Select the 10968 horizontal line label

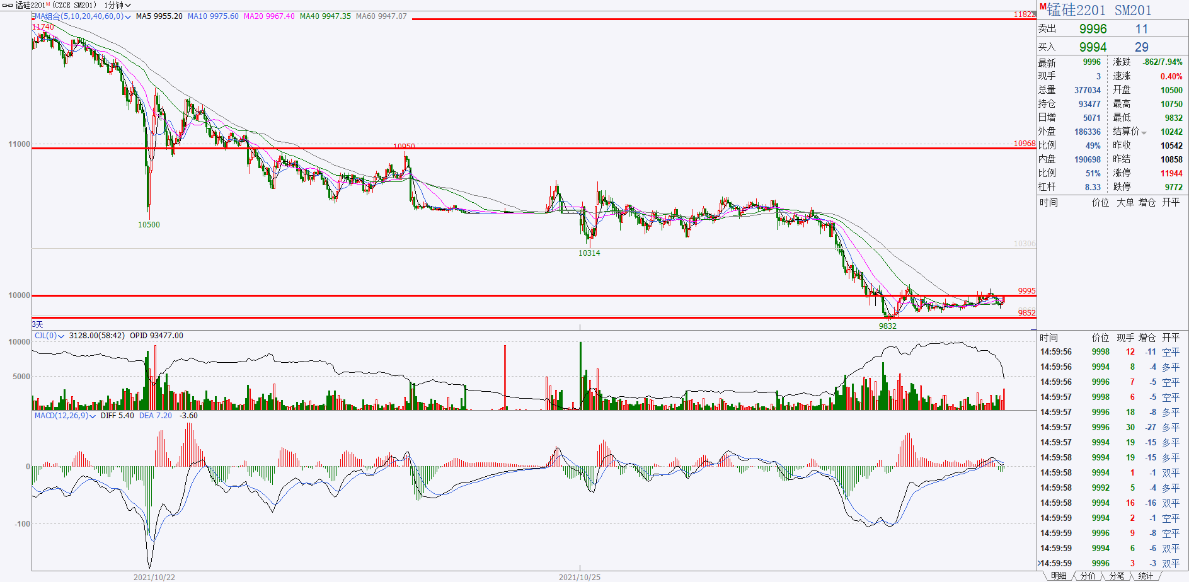tap(1025, 144)
